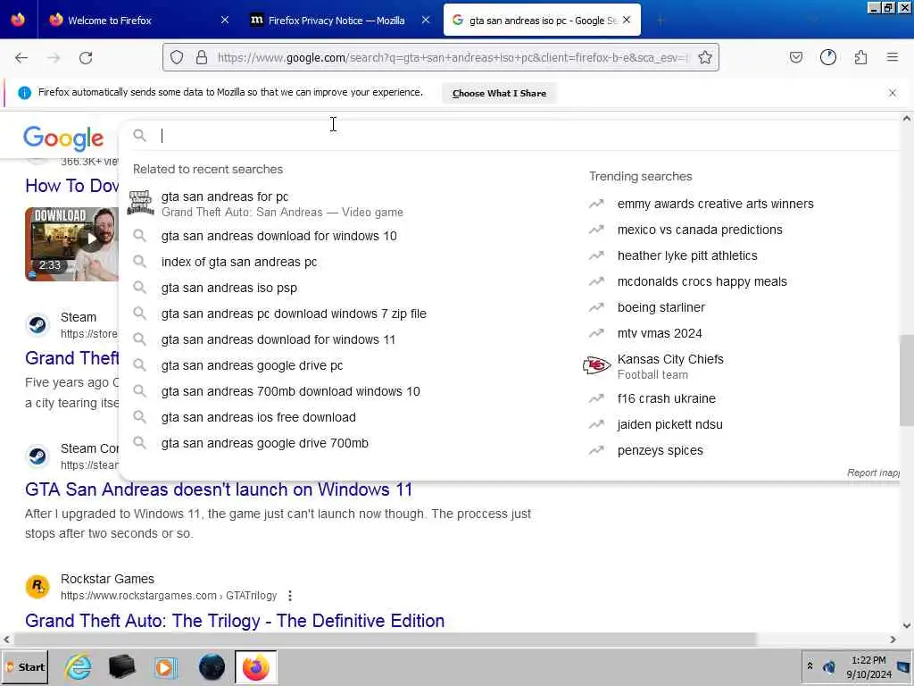
Task: Open trending mtv vmas 2024
Action: [660, 333]
